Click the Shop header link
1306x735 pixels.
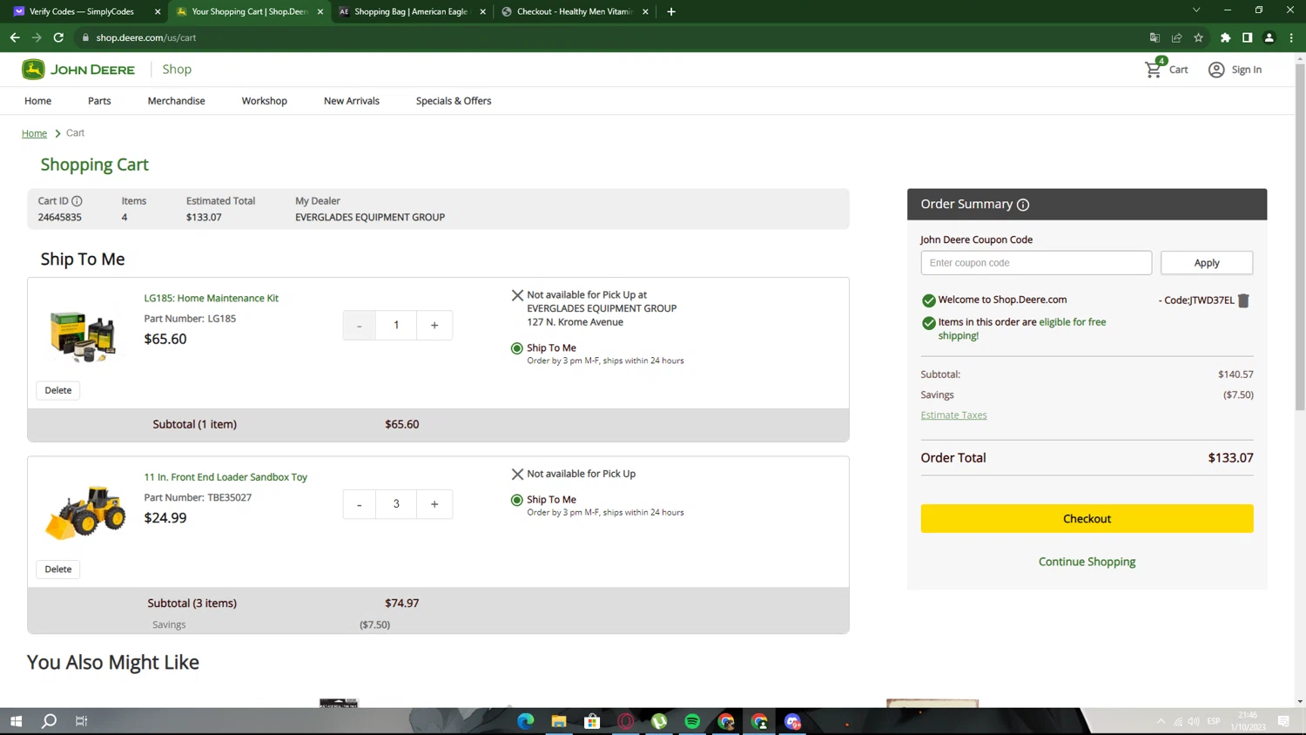point(177,69)
